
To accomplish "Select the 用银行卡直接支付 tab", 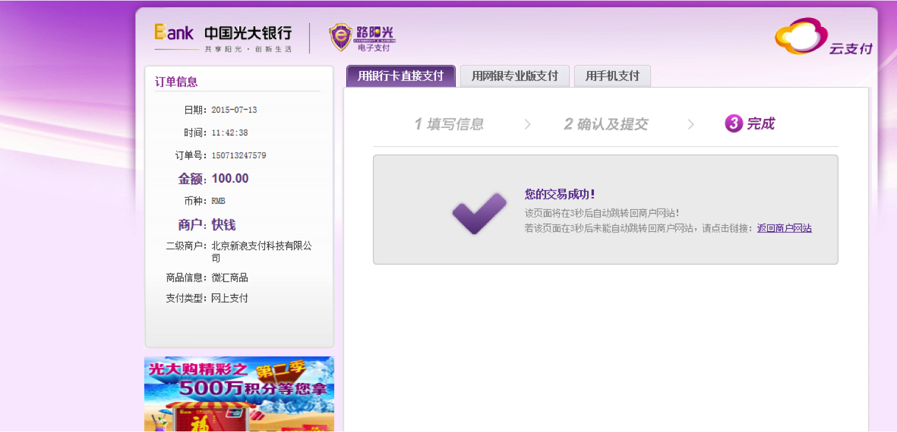I will coord(401,76).
